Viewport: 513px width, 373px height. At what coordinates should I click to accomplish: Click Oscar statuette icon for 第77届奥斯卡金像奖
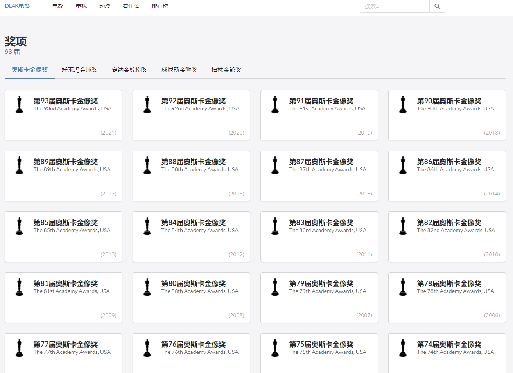pyautogui.click(x=19, y=348)
